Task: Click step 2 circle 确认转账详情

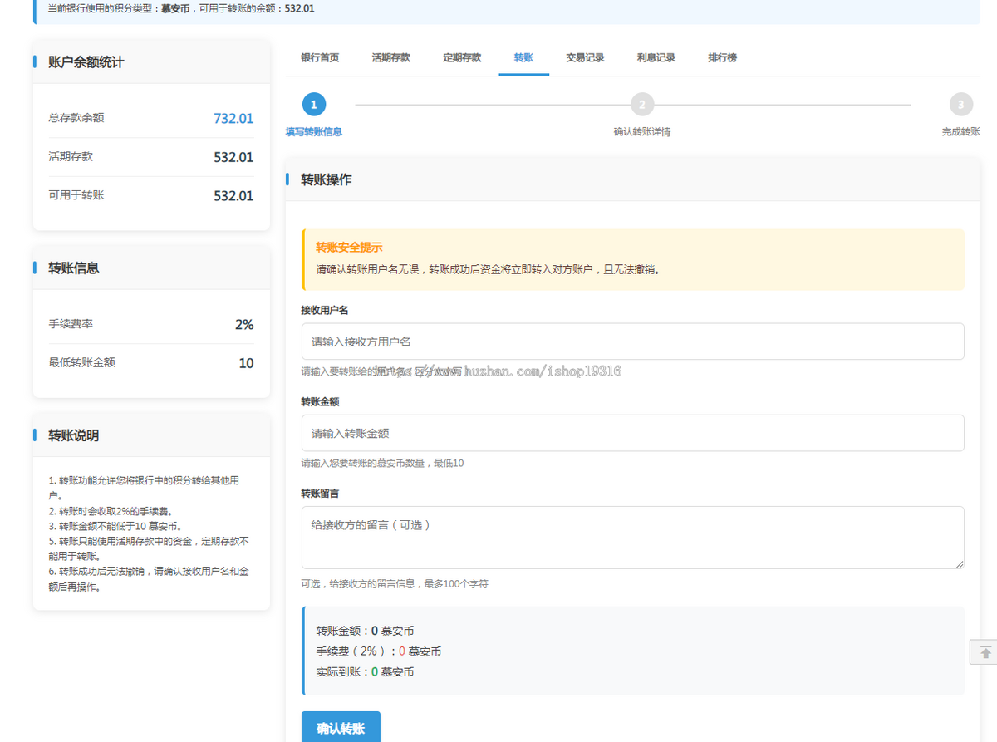Action: [641, 105]
